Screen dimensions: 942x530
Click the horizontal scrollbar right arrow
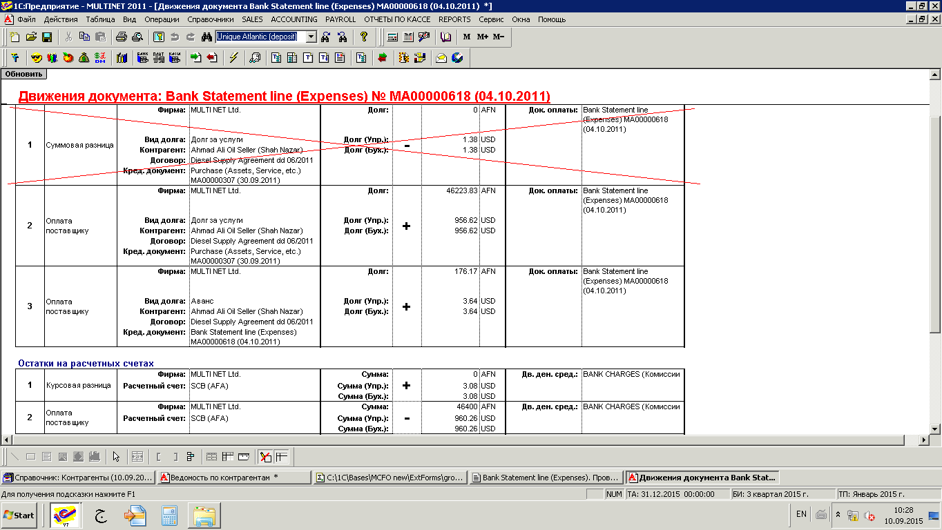coord(924,440)
